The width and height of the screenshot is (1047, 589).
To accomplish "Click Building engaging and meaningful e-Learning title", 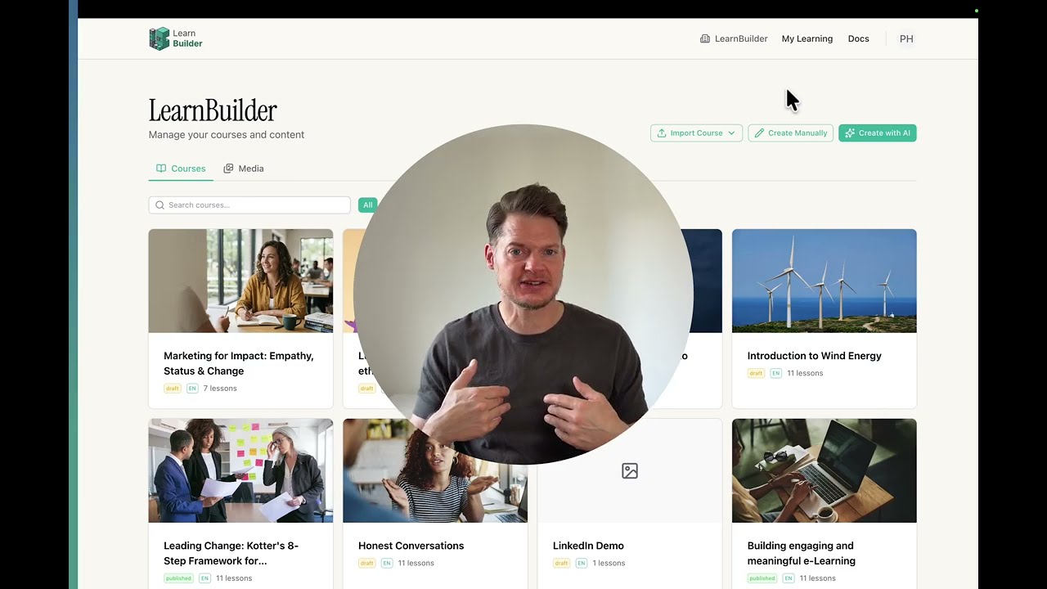I will click(x=802, y=553).
